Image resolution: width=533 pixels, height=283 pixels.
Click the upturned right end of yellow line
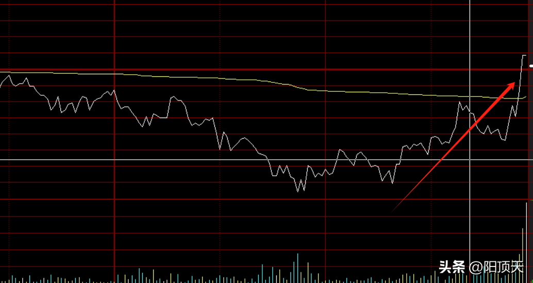coord(525,96)
